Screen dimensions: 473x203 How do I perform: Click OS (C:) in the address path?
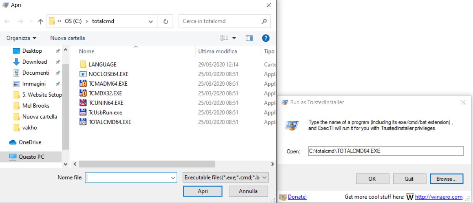click(x=73, y=21)
